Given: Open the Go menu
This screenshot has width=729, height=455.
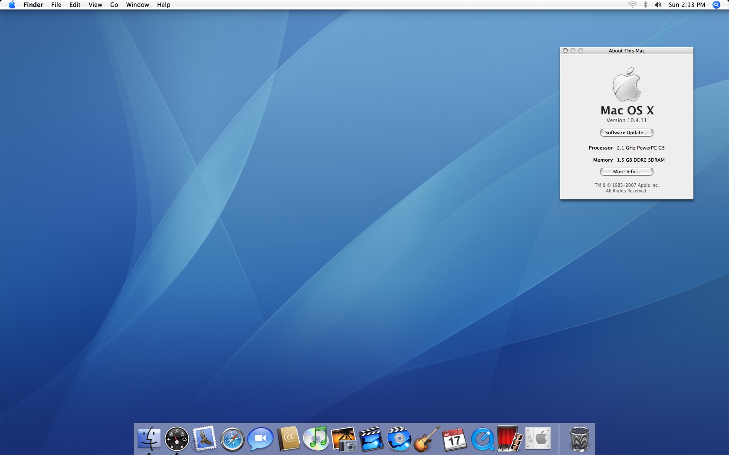Looking at the screenshot, I should click(114, 5).
